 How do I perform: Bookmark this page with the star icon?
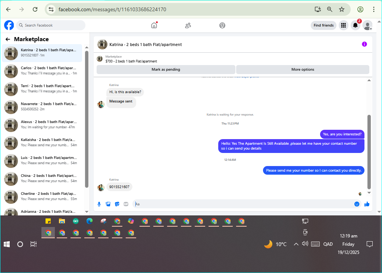342,9
